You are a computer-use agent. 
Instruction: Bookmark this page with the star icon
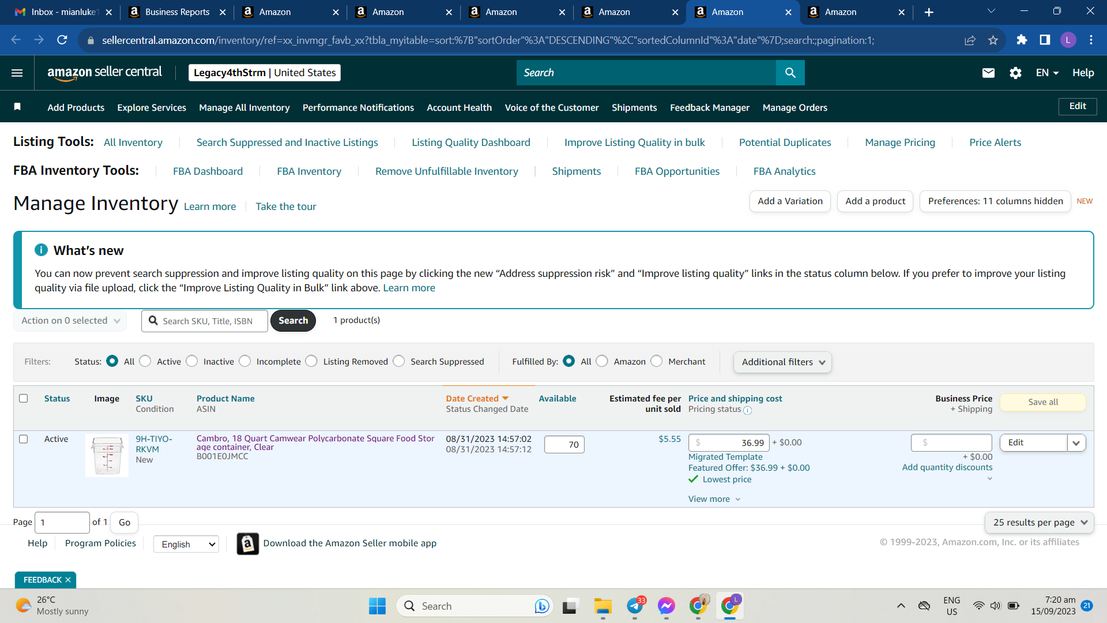pos(993,40)
